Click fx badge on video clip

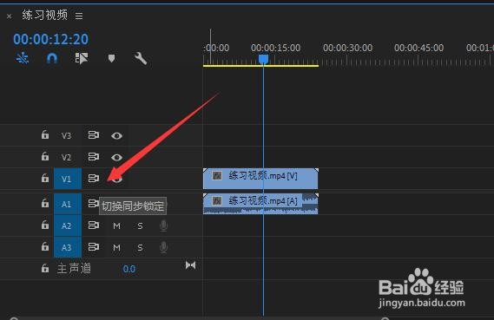(x=217, y=175)
